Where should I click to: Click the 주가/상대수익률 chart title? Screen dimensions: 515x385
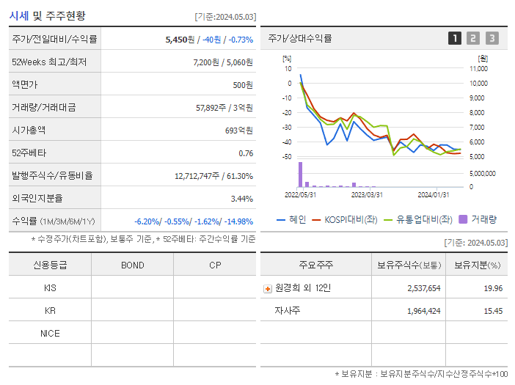pos(300,38)
